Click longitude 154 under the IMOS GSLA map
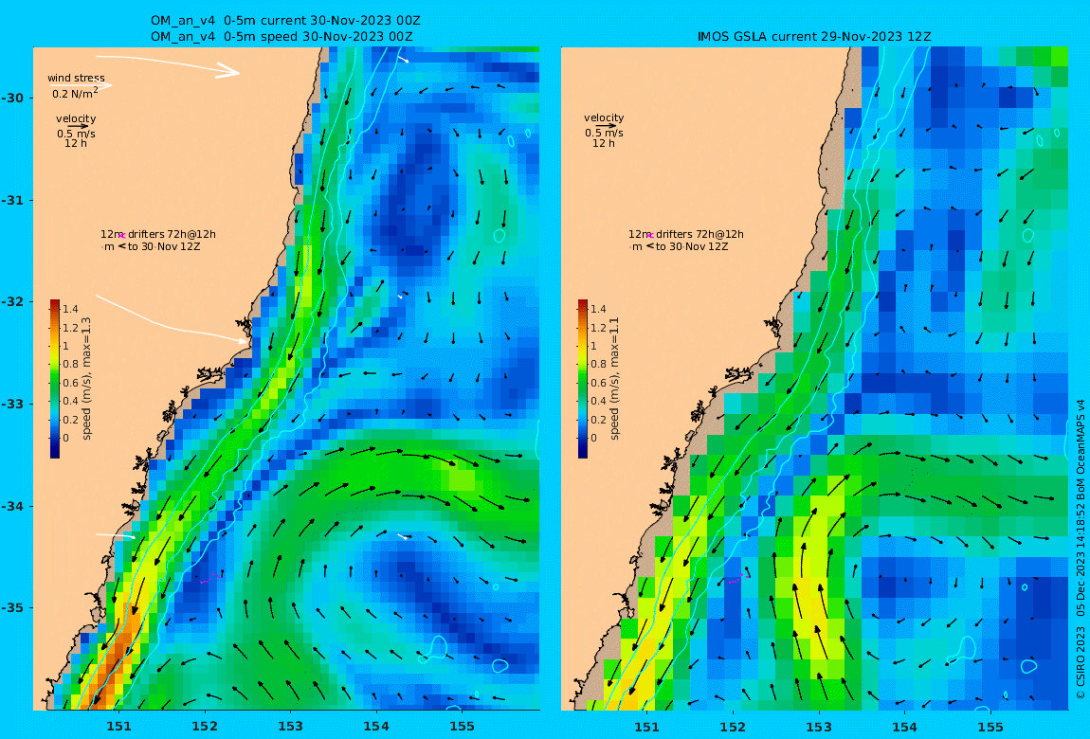 904,727
